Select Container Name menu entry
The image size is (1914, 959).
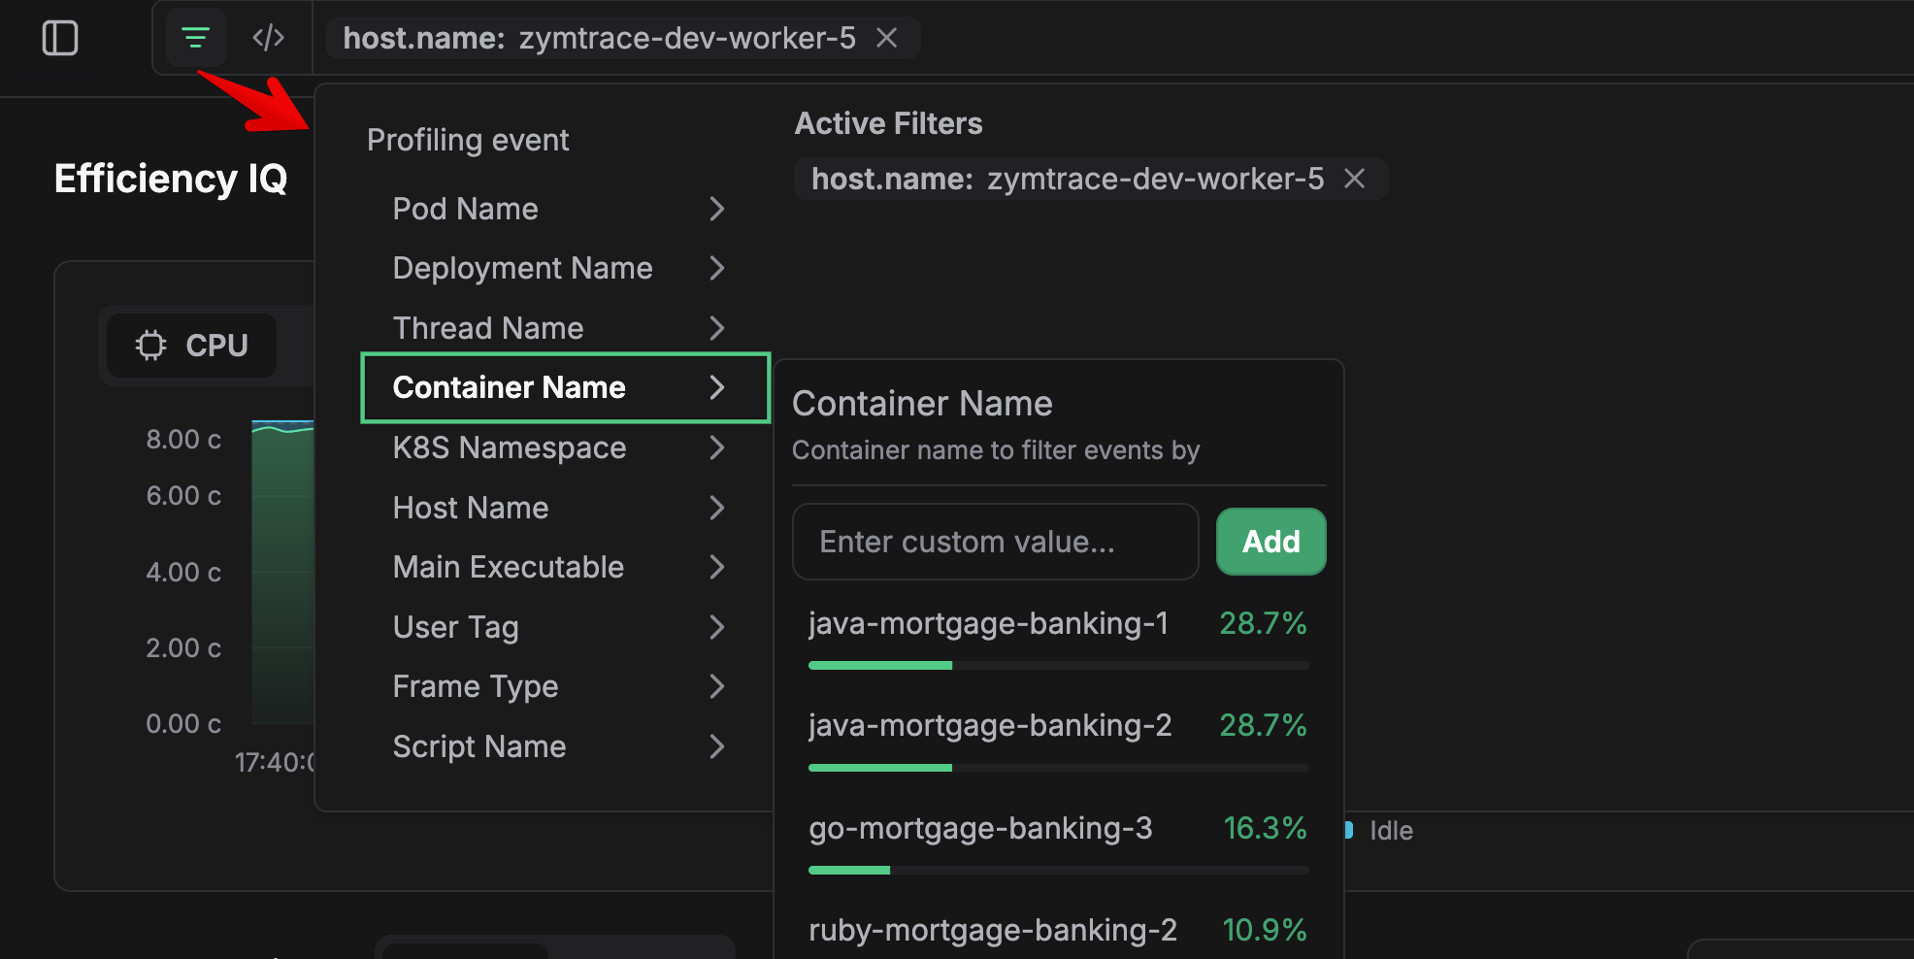509,387
